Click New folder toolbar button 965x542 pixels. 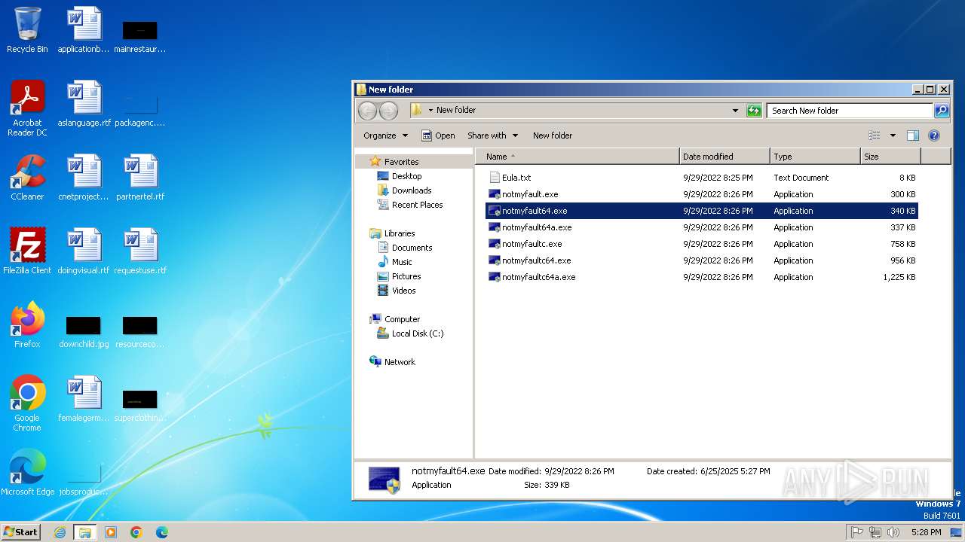point(553,135)
